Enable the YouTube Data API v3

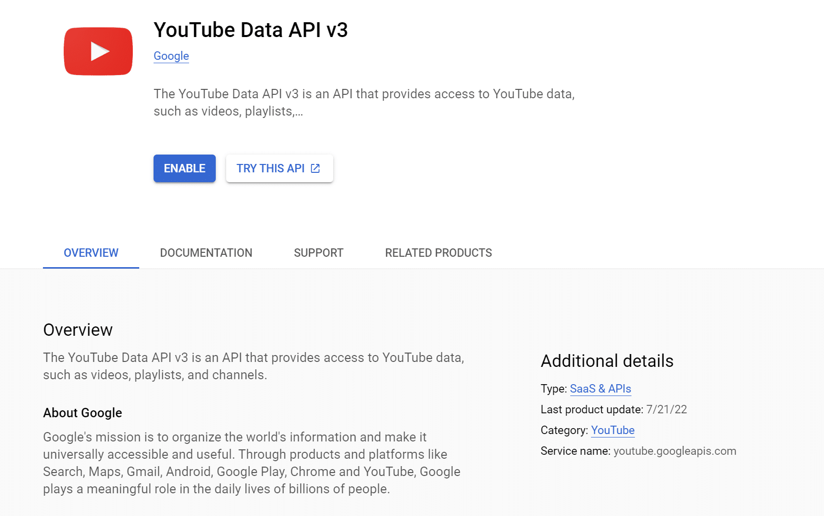(184, 168)
